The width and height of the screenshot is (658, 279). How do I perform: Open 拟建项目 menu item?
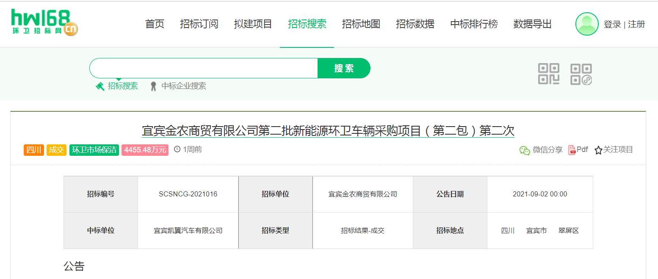253,24
